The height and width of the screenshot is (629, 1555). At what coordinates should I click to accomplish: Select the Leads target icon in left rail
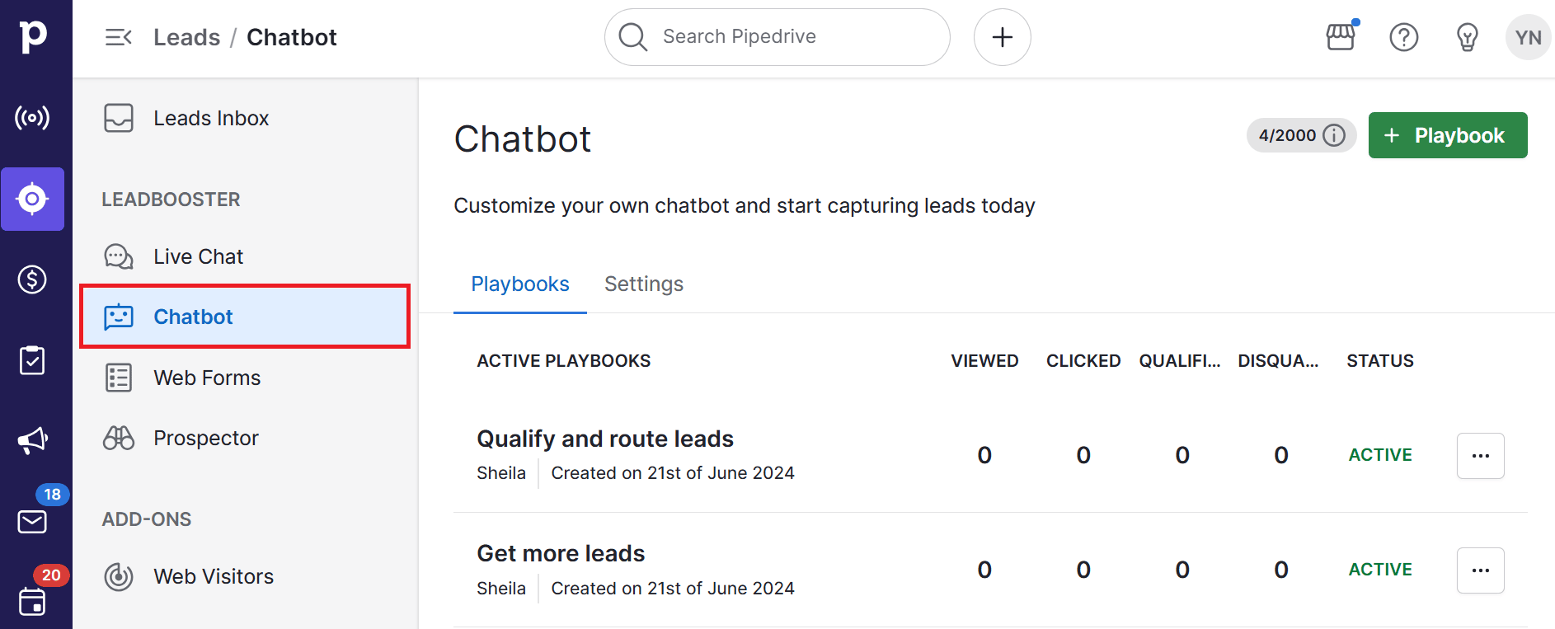(32, 199)
